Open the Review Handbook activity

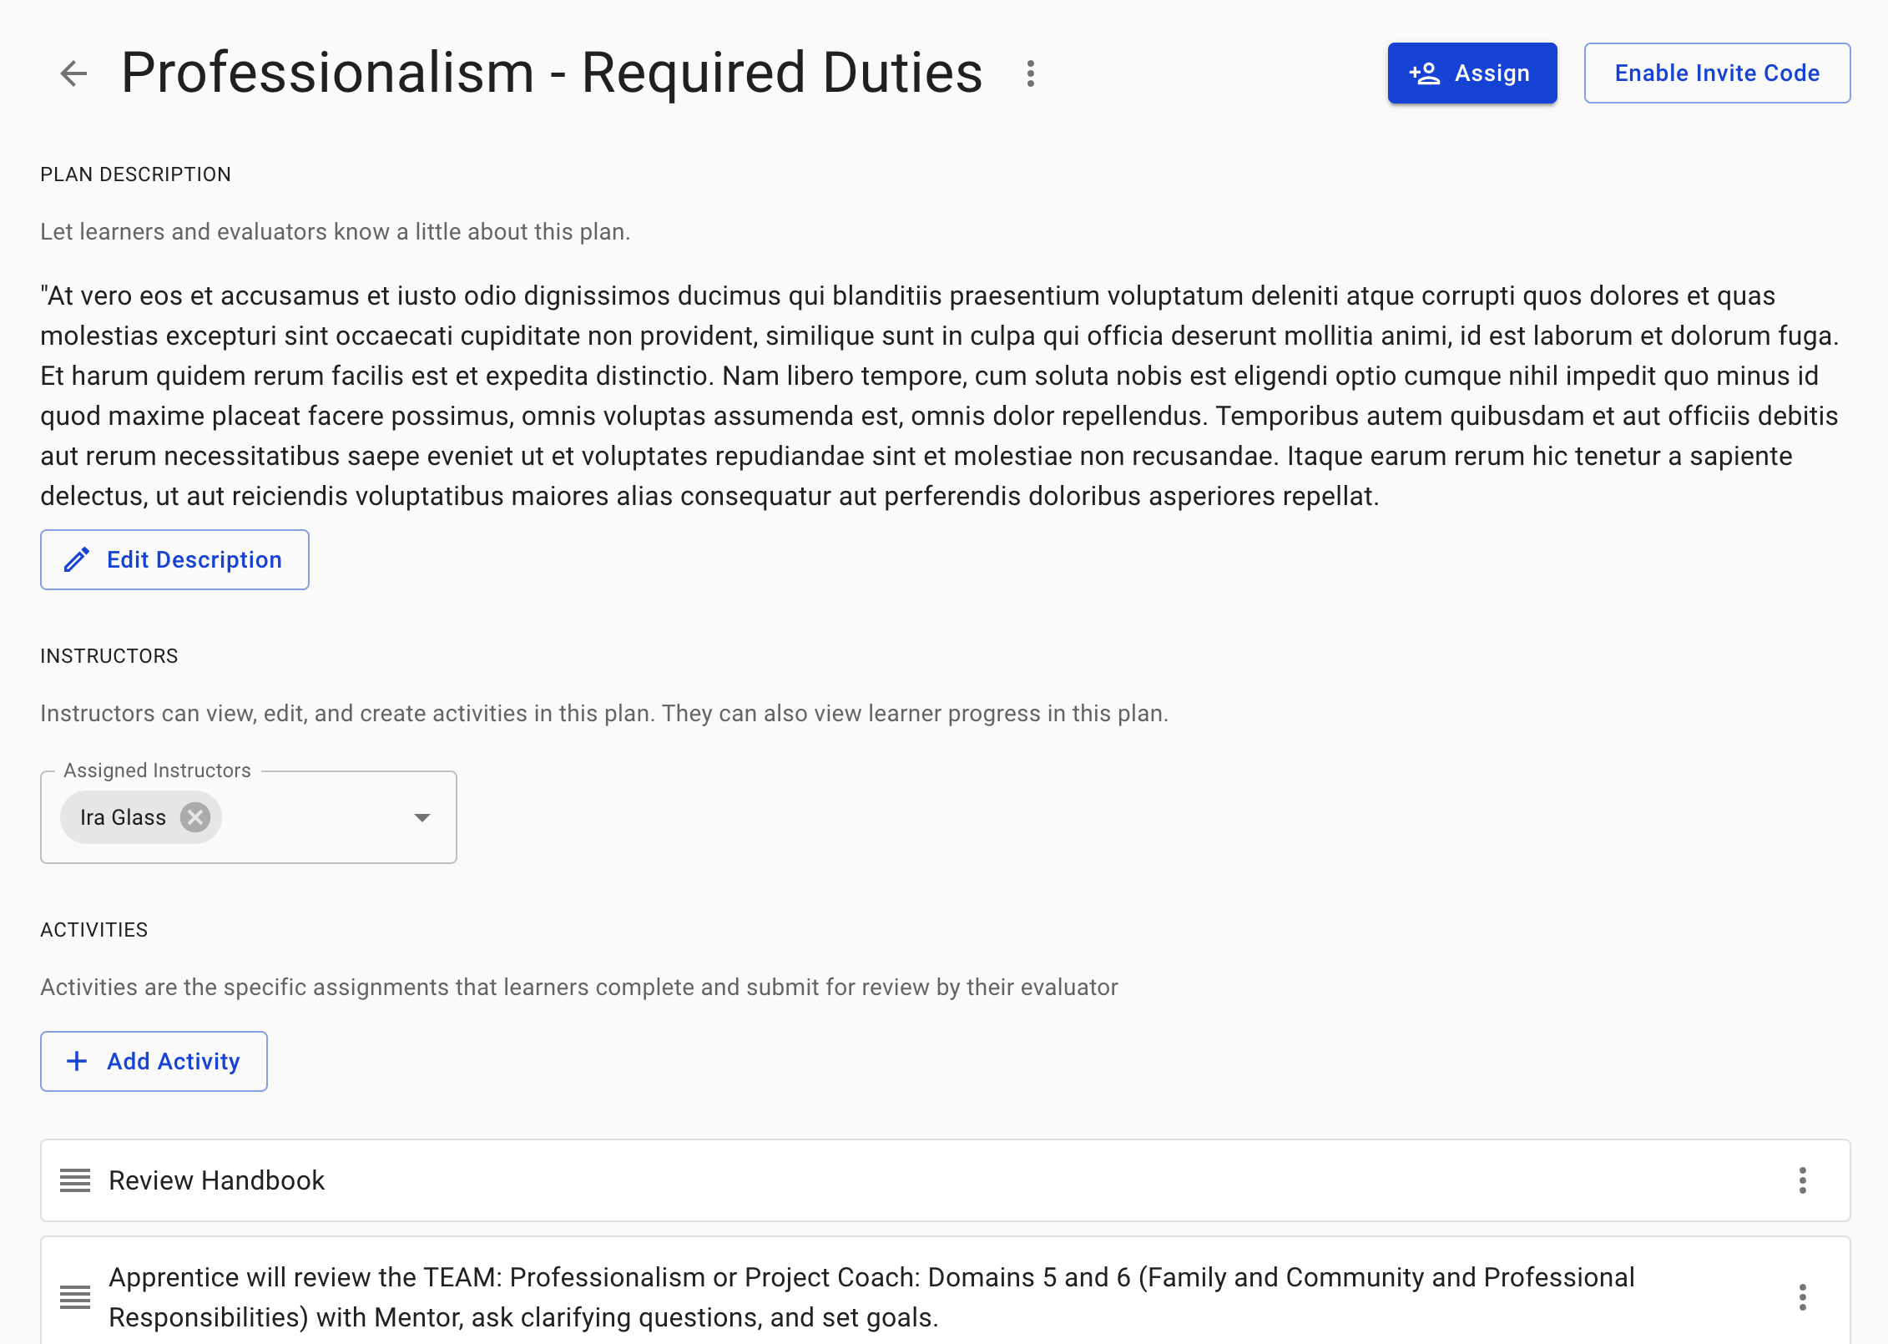tap(217, 1180)
